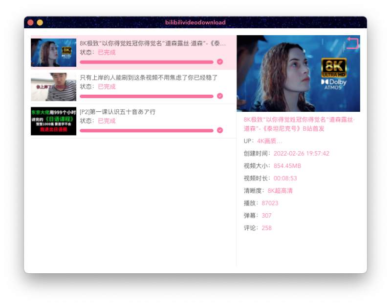Screen dimensions: 391x305
Task: Open the pink video title link in details panel
Action: click(x=299, y=124)
